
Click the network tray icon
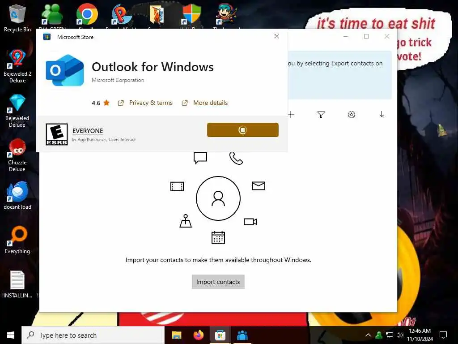click(390, 335)
